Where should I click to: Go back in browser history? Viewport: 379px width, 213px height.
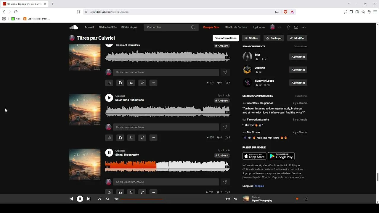(x=4, y=12)
